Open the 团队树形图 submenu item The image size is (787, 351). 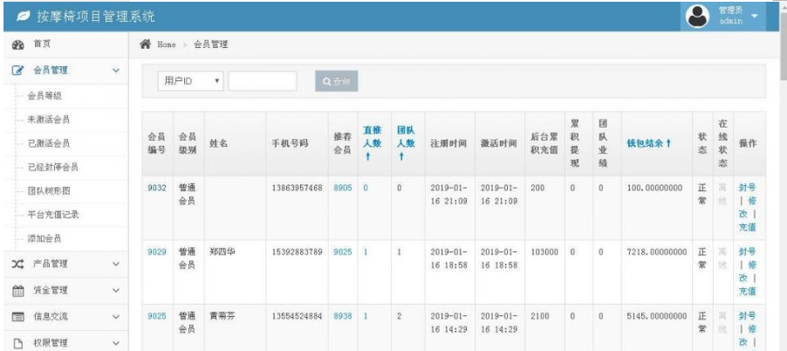[x=49, y=191]
